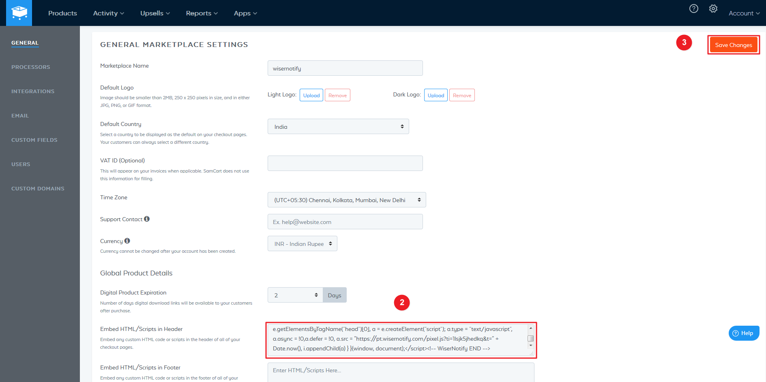This screenshot has width=766, height=382.
Task: Open the Reports menu
Action: click(202, 13)
